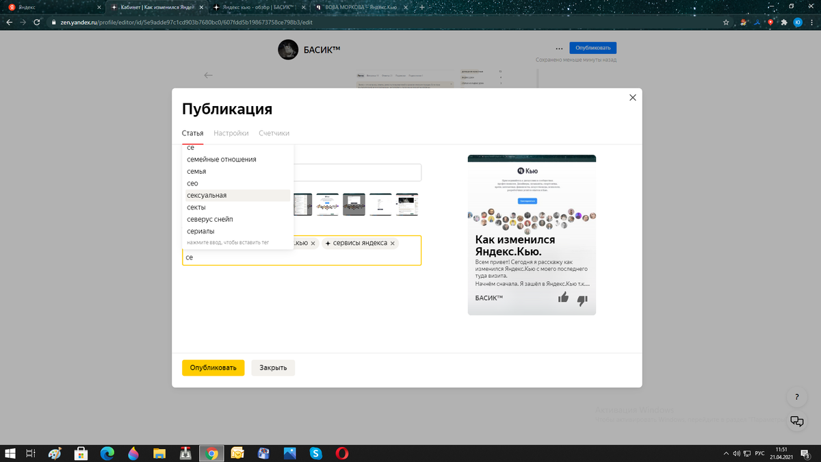Viewport: 821px width, 462px height.
Task: Select the Статья tab
Action: 192,133
